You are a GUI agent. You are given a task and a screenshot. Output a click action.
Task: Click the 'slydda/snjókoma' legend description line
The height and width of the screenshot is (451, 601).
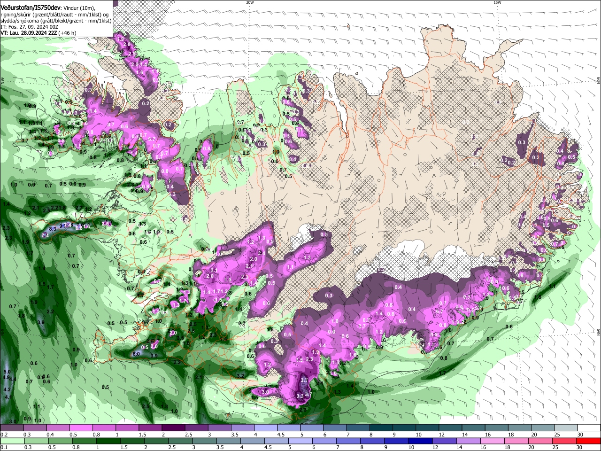coord(56,21)
